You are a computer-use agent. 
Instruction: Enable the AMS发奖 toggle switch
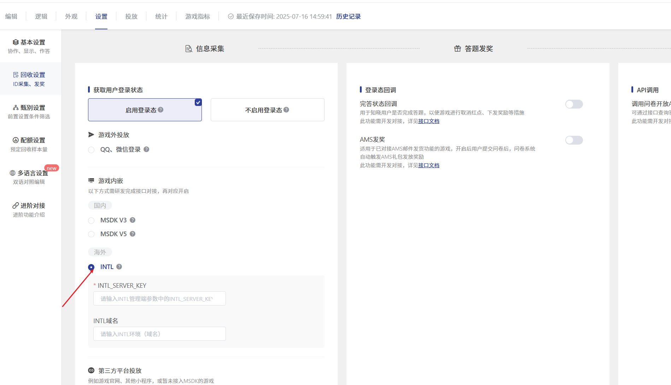574,140
